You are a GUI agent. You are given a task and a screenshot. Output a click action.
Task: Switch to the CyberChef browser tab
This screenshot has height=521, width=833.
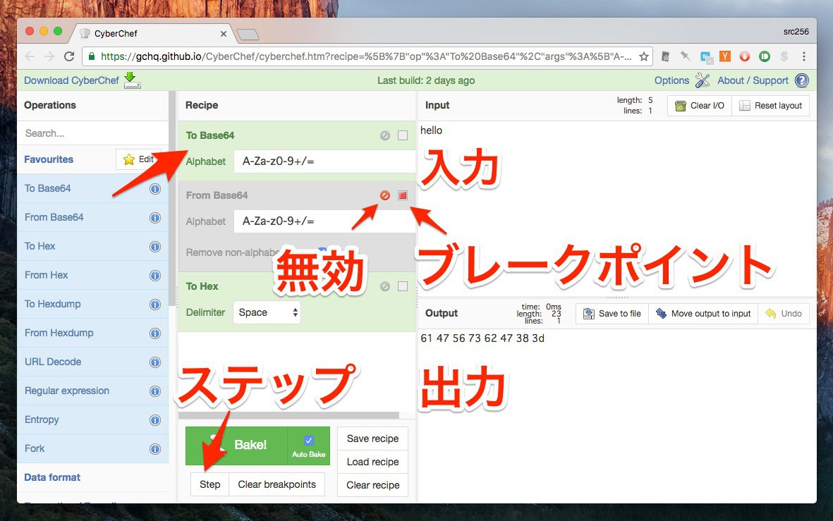tap(152, 33)
